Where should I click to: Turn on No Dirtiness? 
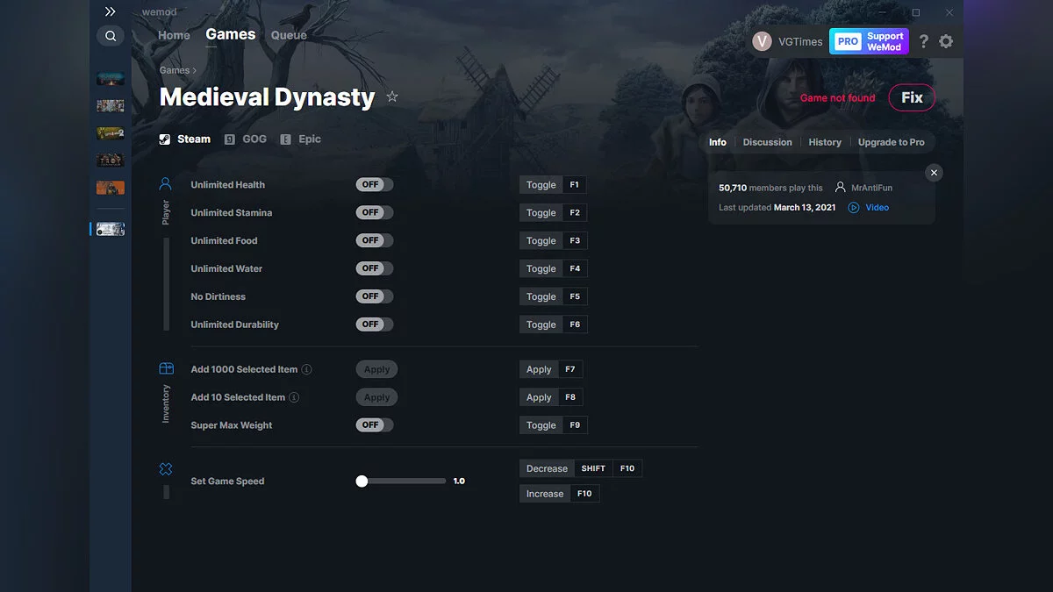pos(375,296)
